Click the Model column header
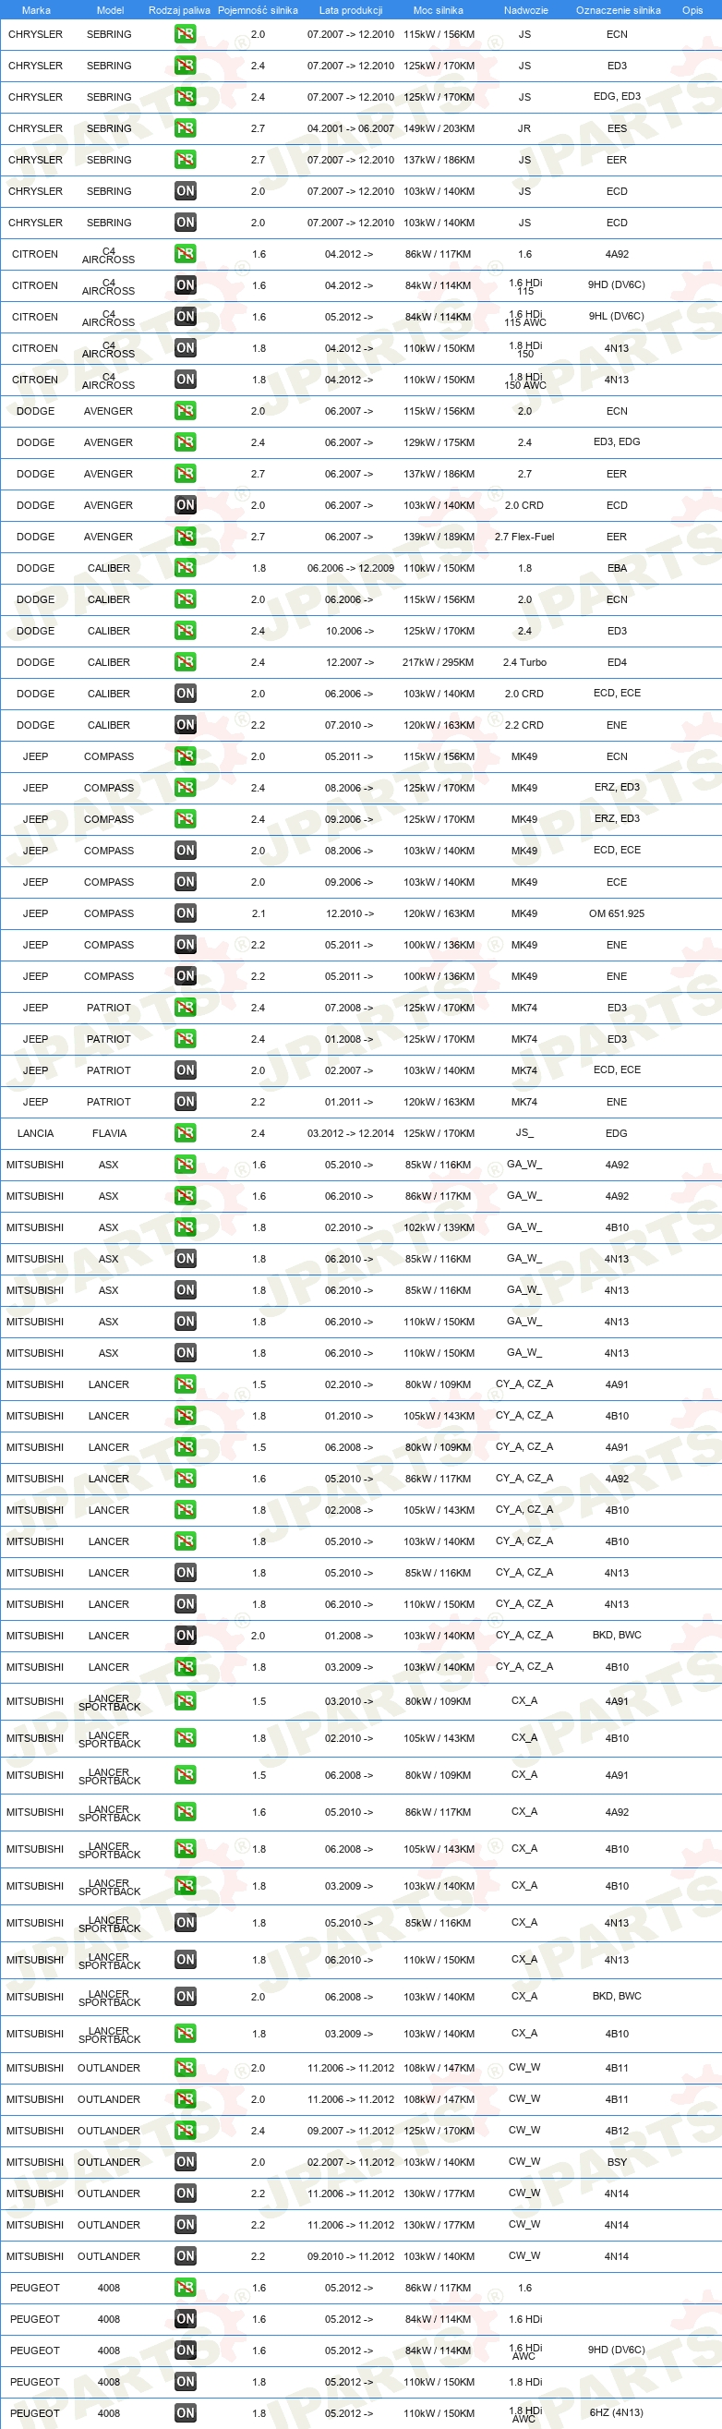This screenshot has height=2429, width=722. click(109, 10)
